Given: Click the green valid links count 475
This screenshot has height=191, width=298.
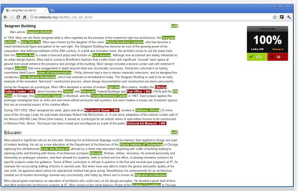Looking at the screenshot, I should point(256,57).
